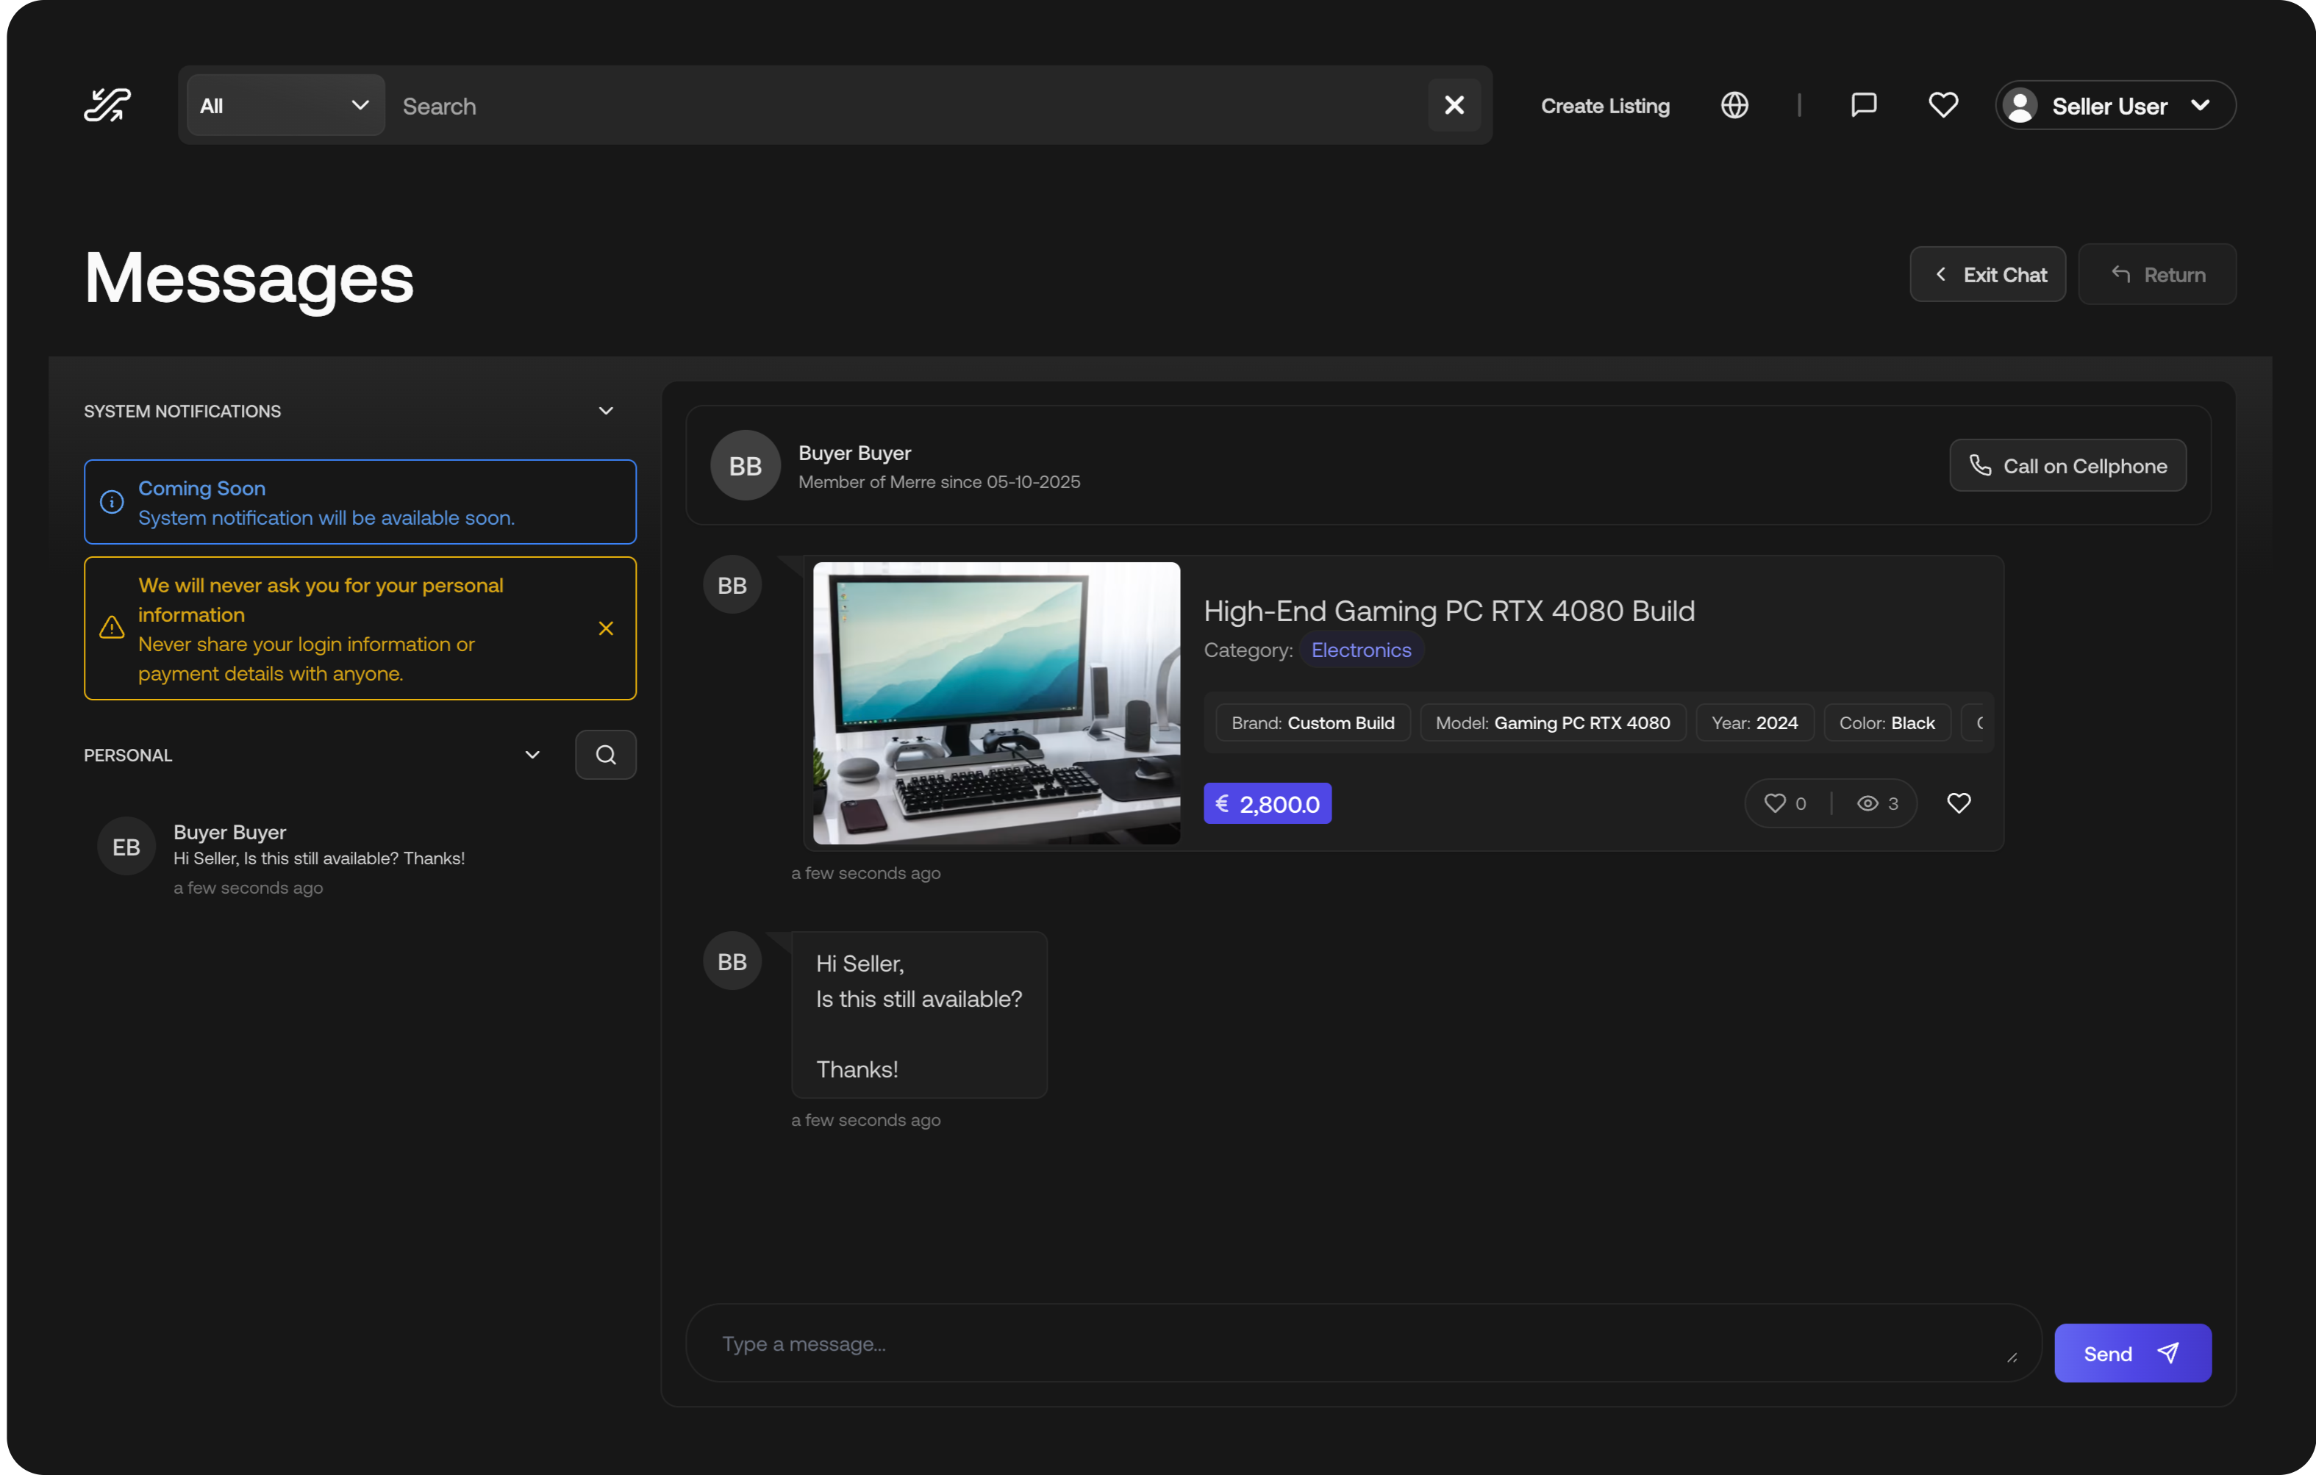Click the views eye icon on listing
This screenshot has height=1475, width=2316.
point(1867,803)
